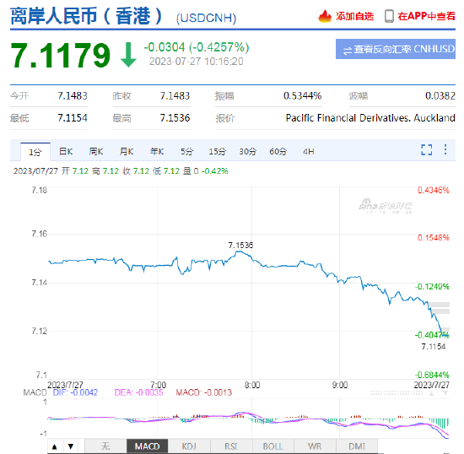This screenshot has width=464, height=454.
Task: Select RSI indicator tab
Action: tap(231, 446)
